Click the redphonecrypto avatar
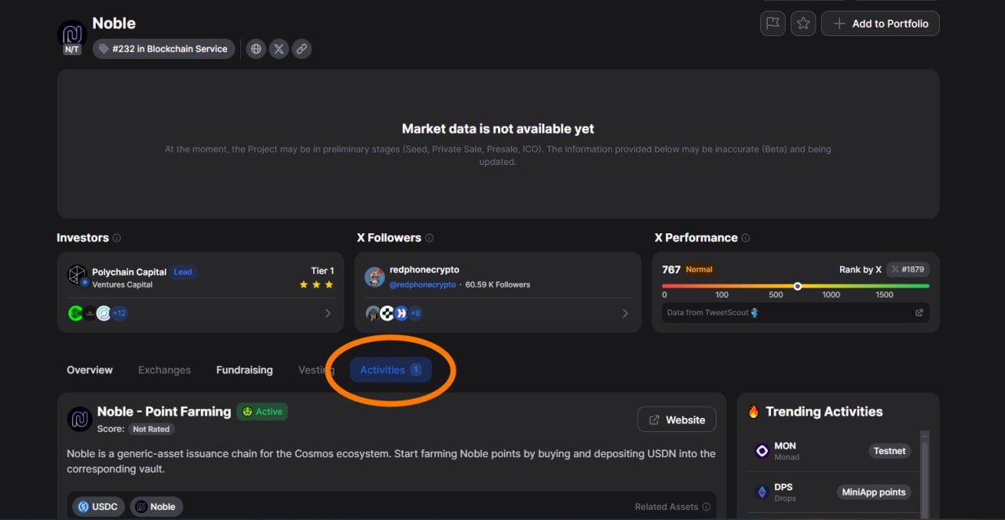Image resolution: width=1005 pixels, height=520 pixels. [375, 276]
